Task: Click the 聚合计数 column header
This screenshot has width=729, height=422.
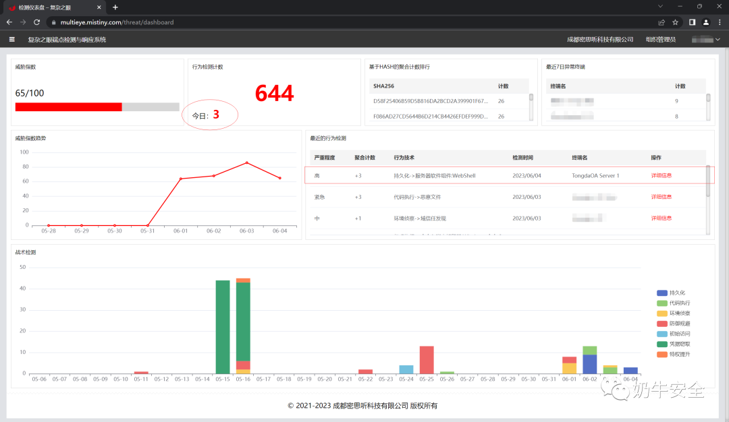Action: (x=364, y=157)
